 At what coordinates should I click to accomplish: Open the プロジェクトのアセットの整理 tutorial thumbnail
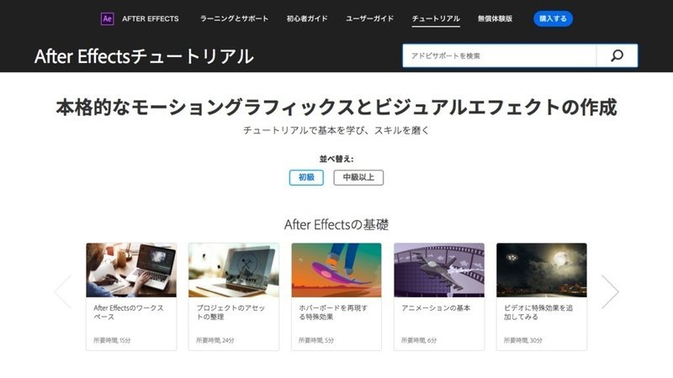point(234,270)
